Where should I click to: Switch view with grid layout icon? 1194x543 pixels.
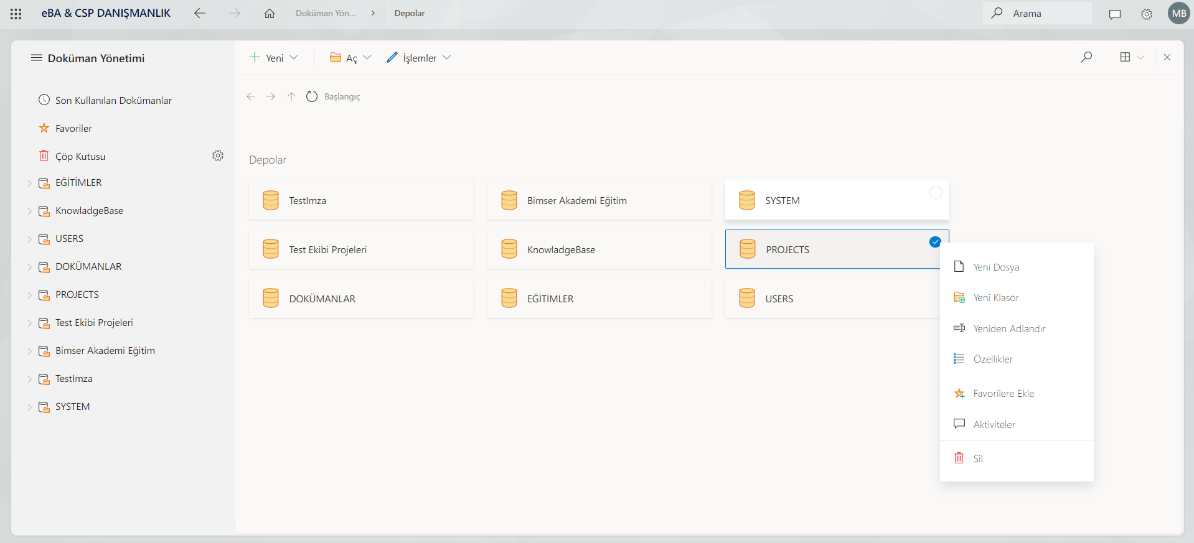pyautogui.click(x=1125, y=57)
